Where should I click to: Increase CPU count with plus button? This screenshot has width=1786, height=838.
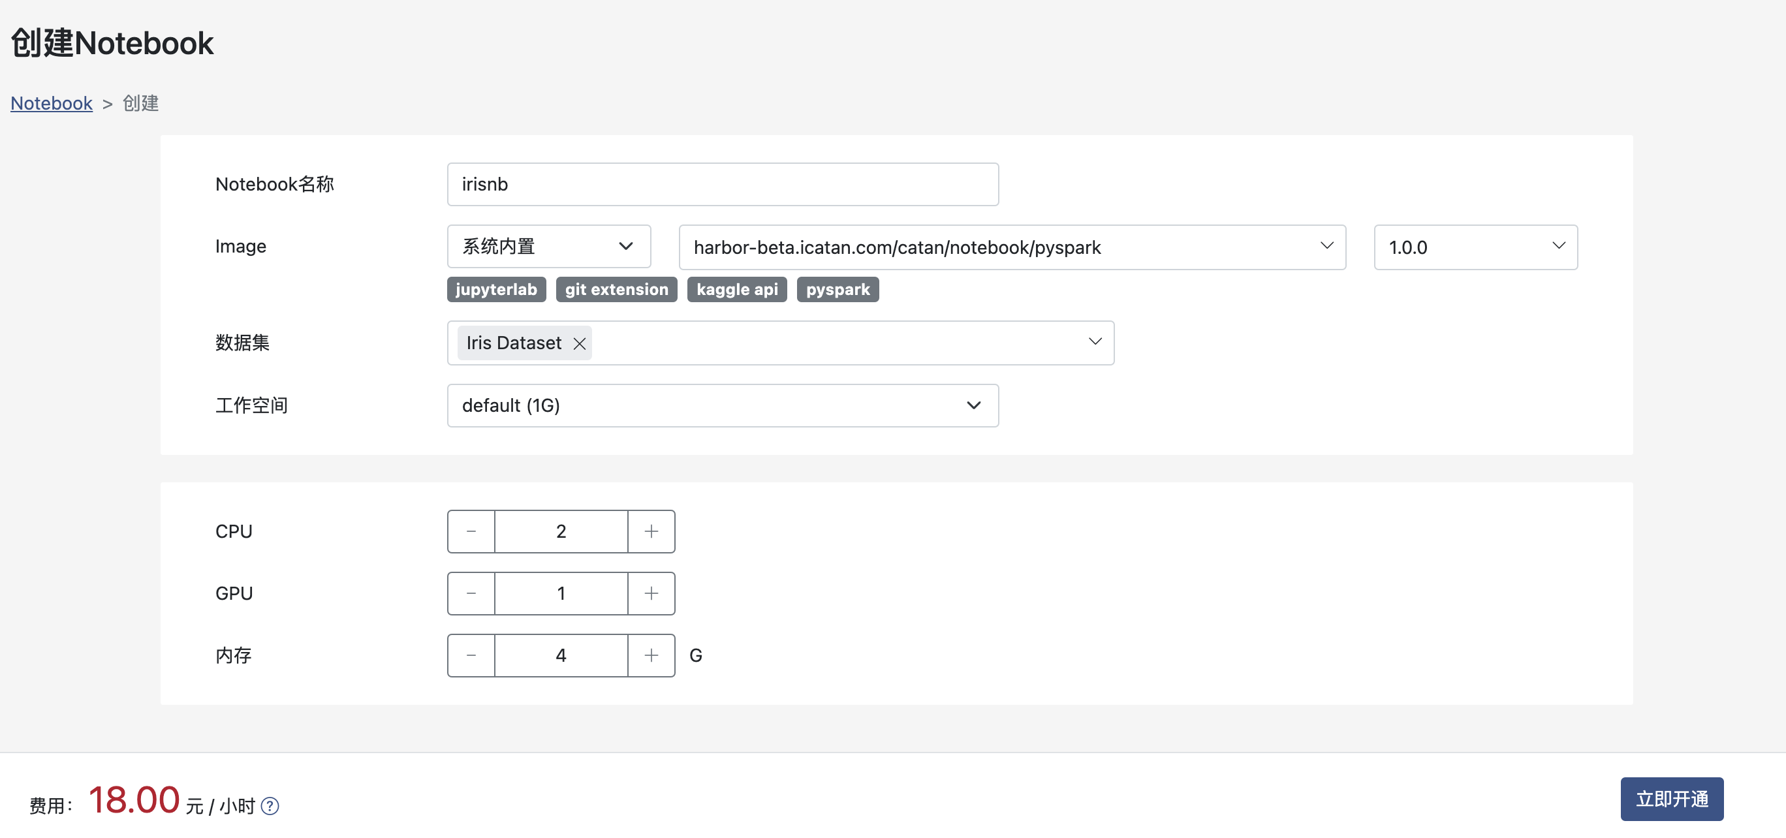651,532
